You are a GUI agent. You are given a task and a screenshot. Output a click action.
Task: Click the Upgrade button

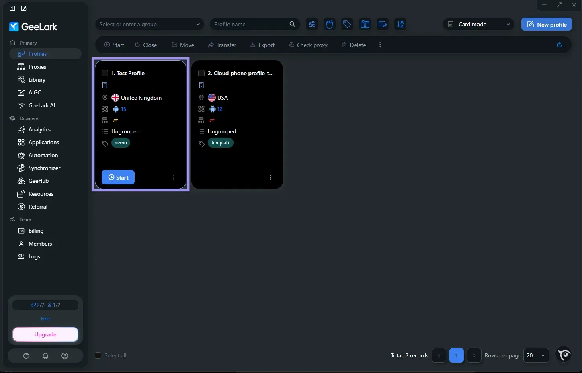coord(45,334)
